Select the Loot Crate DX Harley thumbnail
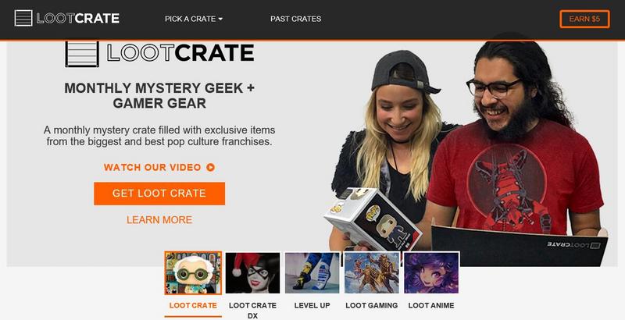625x320 pixels. (x=252, y=273)
